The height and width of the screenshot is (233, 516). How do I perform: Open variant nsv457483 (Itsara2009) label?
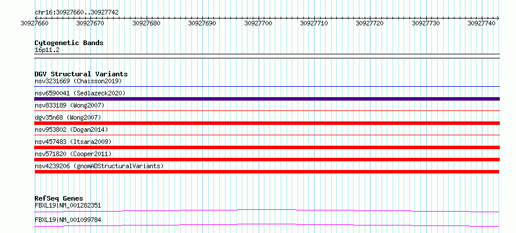[x=73, y=142]
